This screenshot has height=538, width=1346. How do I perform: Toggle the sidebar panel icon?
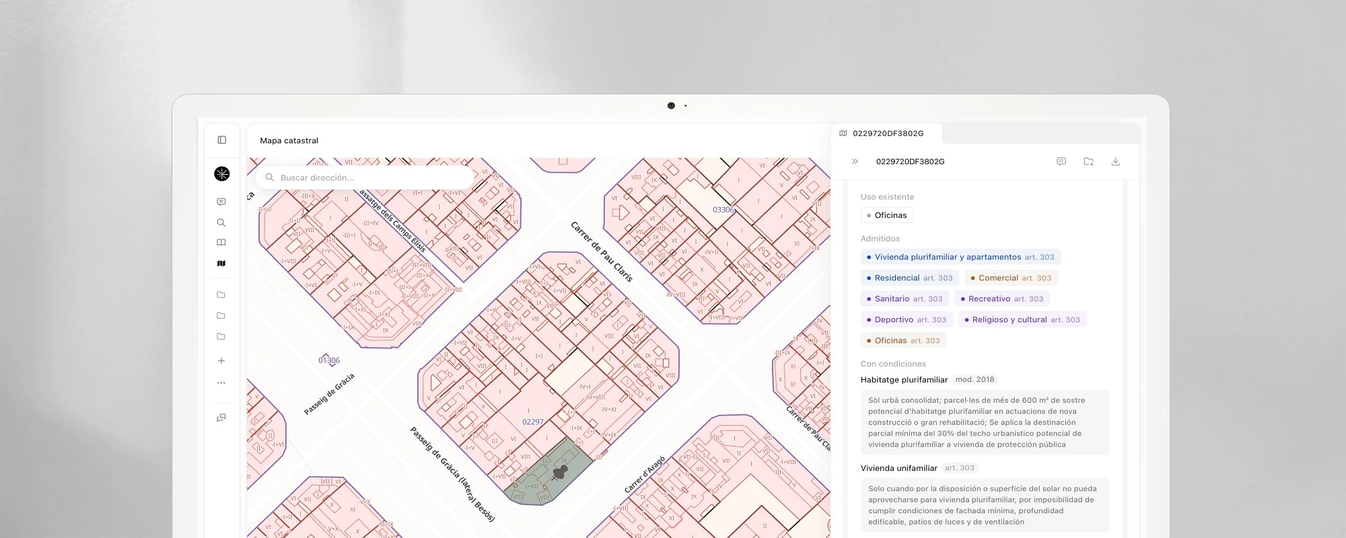(x=221, y=140)
